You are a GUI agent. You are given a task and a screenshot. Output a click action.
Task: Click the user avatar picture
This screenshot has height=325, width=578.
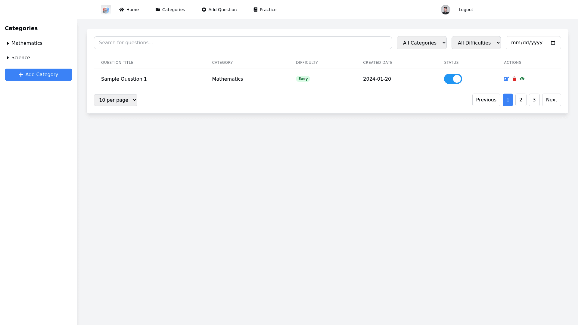pos(445,10)
